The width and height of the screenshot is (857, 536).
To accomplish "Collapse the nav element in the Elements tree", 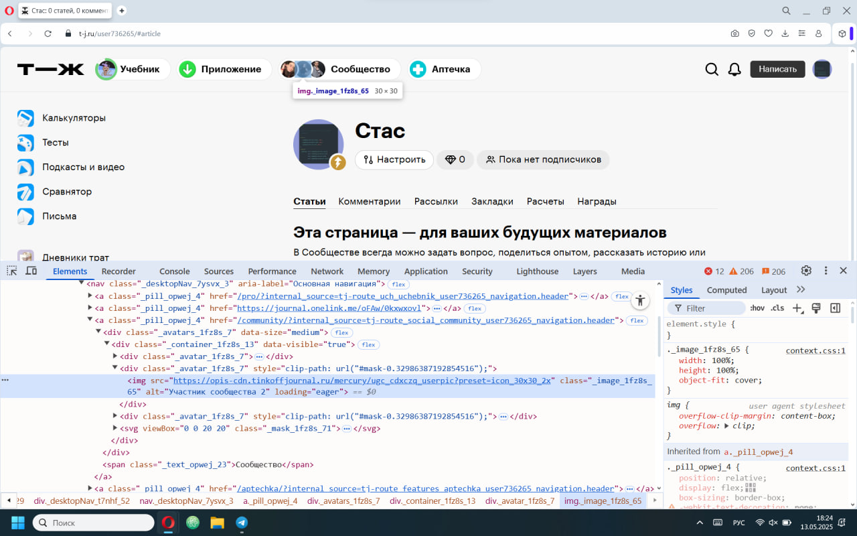I will [x=82, y=283].
